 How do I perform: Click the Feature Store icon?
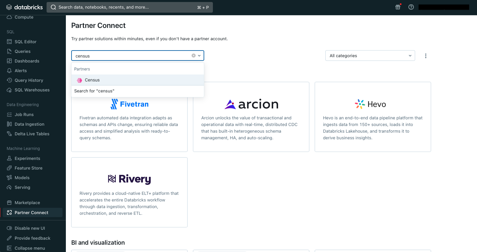(x=9, y=168)
